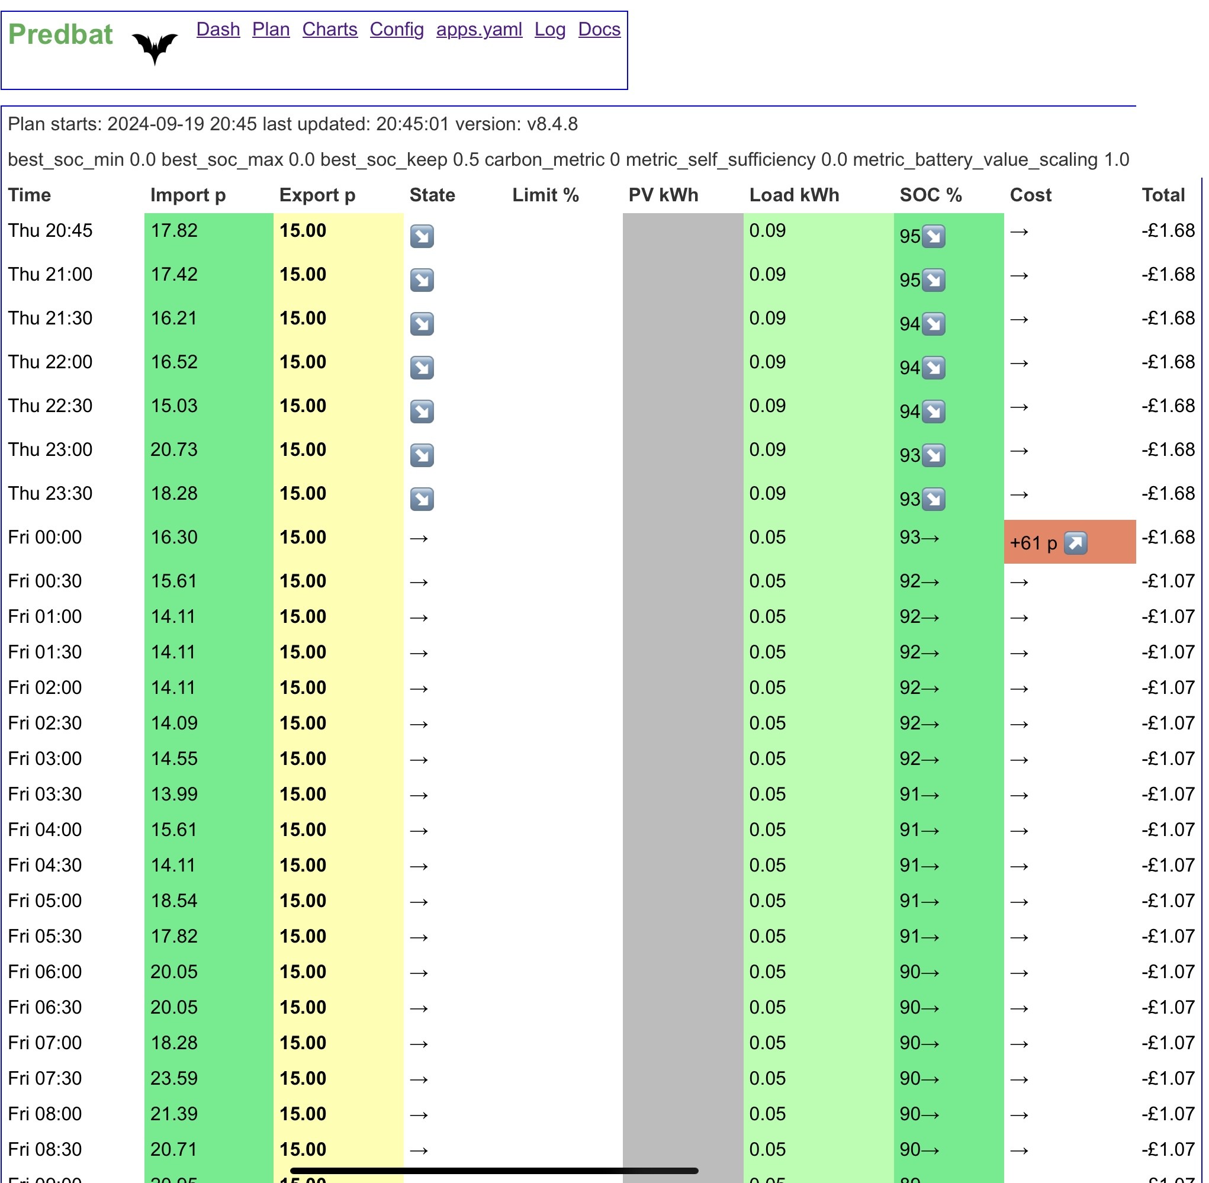Click the SOC down-arrow icon at Thu 23:00

tap(933, 455)
